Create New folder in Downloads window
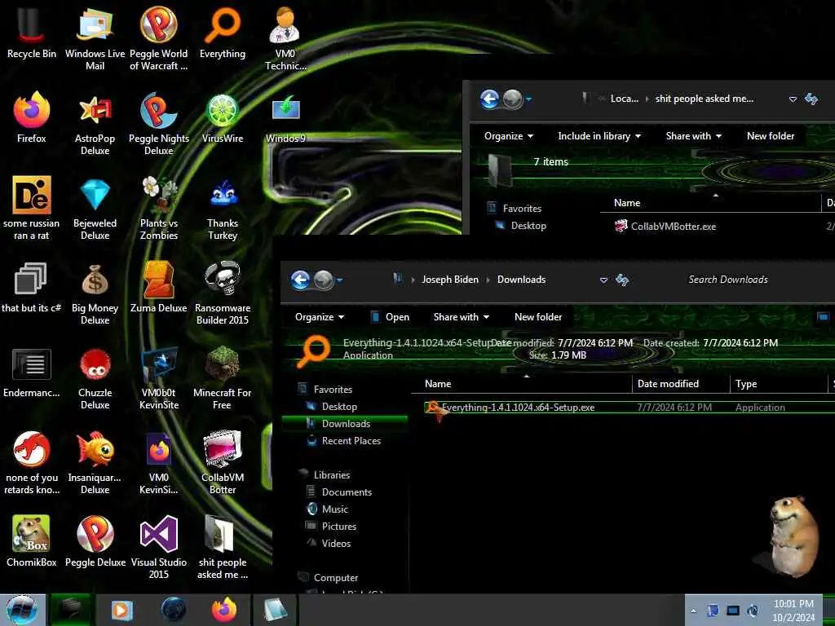The width and height of the screenshot is (835, 626). tap(538, 317)
